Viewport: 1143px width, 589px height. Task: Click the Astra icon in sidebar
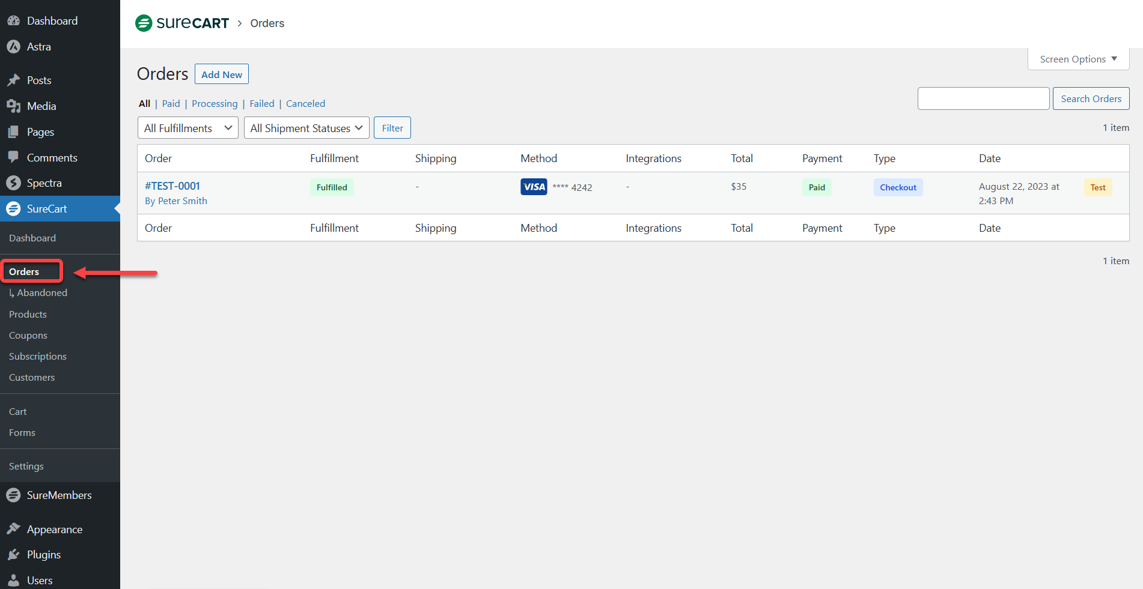pyautogui.click(x=13, y=47)
